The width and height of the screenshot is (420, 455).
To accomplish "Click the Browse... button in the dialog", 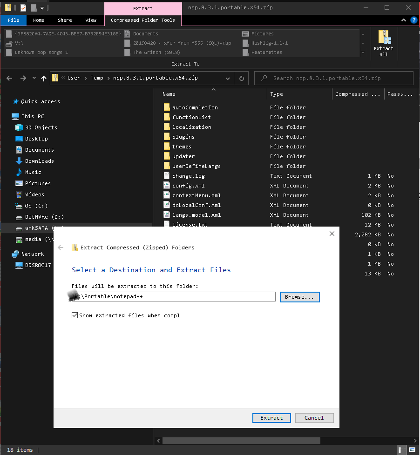I will pyautogui.click(x=299, y=297).
